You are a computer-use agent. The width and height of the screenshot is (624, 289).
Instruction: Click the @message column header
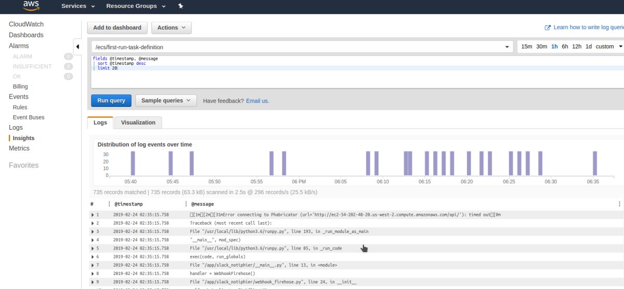pos(202,204)
